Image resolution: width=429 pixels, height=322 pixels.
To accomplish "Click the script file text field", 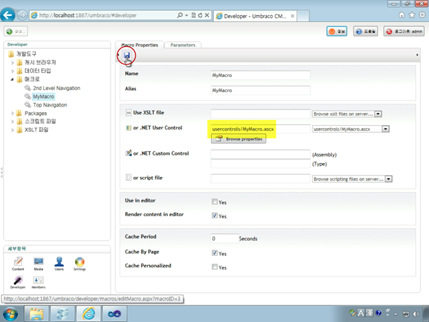I will tap(261, 179).
